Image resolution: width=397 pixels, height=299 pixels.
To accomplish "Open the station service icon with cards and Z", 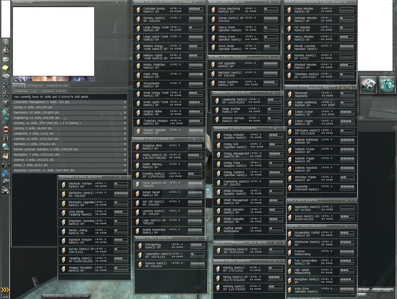I will pyautogui.click(x=368, y=85).
